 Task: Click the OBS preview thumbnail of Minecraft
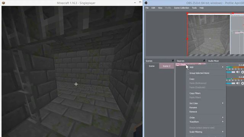pos(209,35)
